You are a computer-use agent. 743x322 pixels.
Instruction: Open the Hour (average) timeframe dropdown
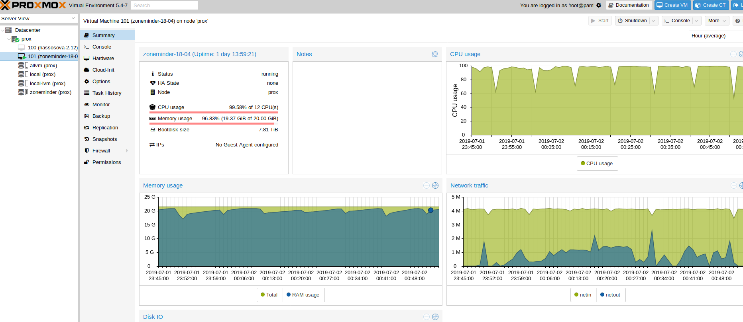click(x=716, y=35)
